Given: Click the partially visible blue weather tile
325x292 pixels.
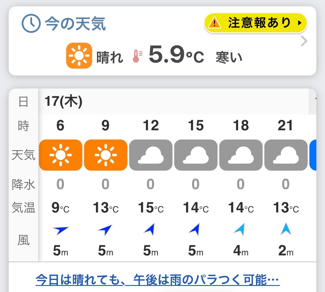Looking at the screenshot, I should pyautogui.click(x=313, y=155).
